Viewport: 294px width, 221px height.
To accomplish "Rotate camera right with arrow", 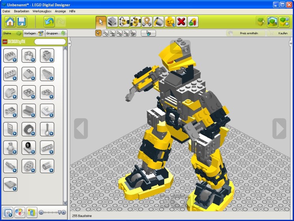I will tap(279, 128).
